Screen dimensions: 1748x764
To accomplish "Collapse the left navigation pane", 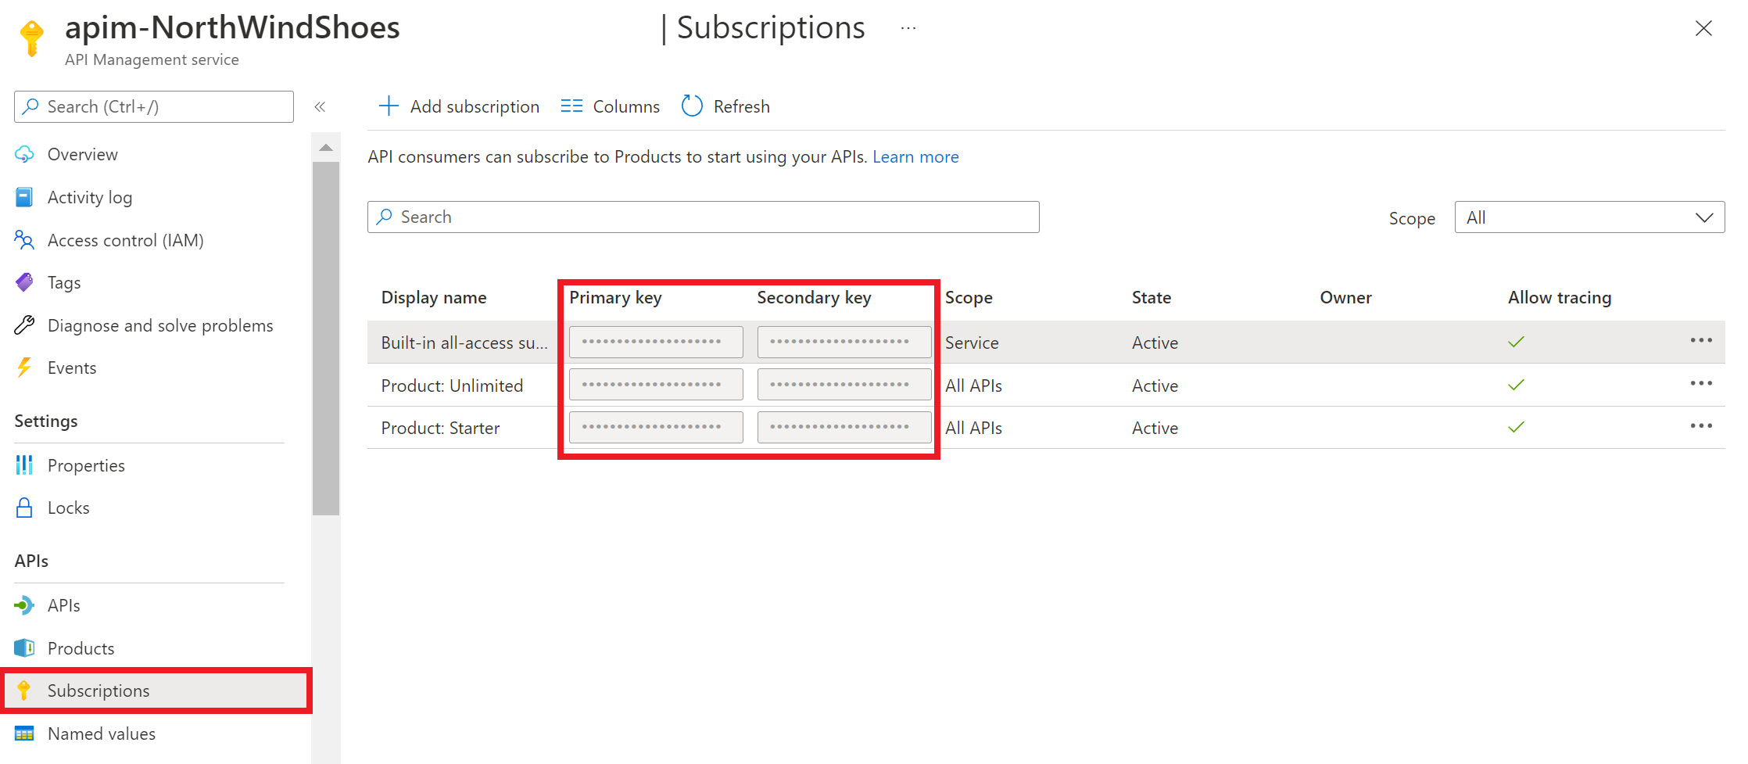I will coord(320,106).
